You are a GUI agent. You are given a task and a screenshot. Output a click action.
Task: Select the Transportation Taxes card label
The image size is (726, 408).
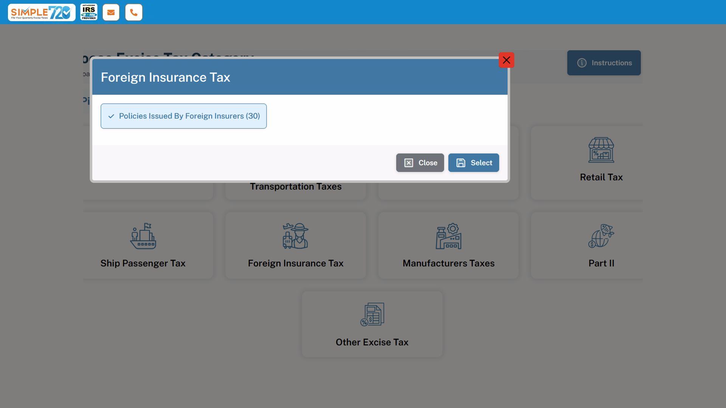[296, 187]
